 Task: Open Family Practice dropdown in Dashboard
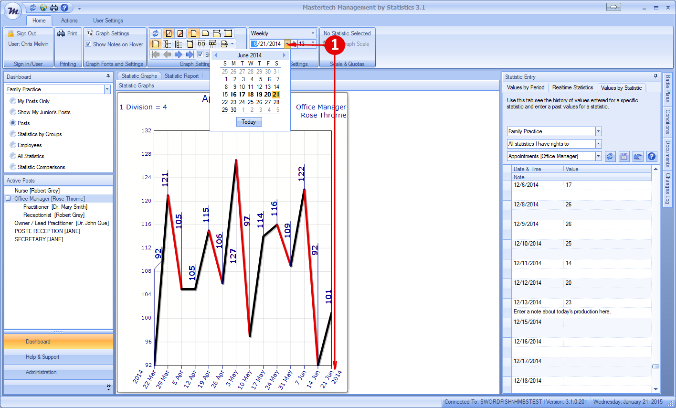pyautogui.click(x=107, y=89)
